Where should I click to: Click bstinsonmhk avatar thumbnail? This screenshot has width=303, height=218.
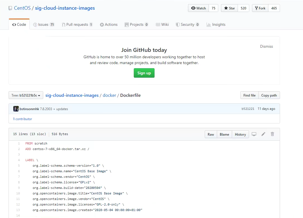(16, 109)
